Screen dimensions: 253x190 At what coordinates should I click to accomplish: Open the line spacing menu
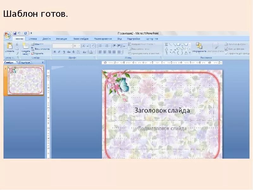click(124, 46)
